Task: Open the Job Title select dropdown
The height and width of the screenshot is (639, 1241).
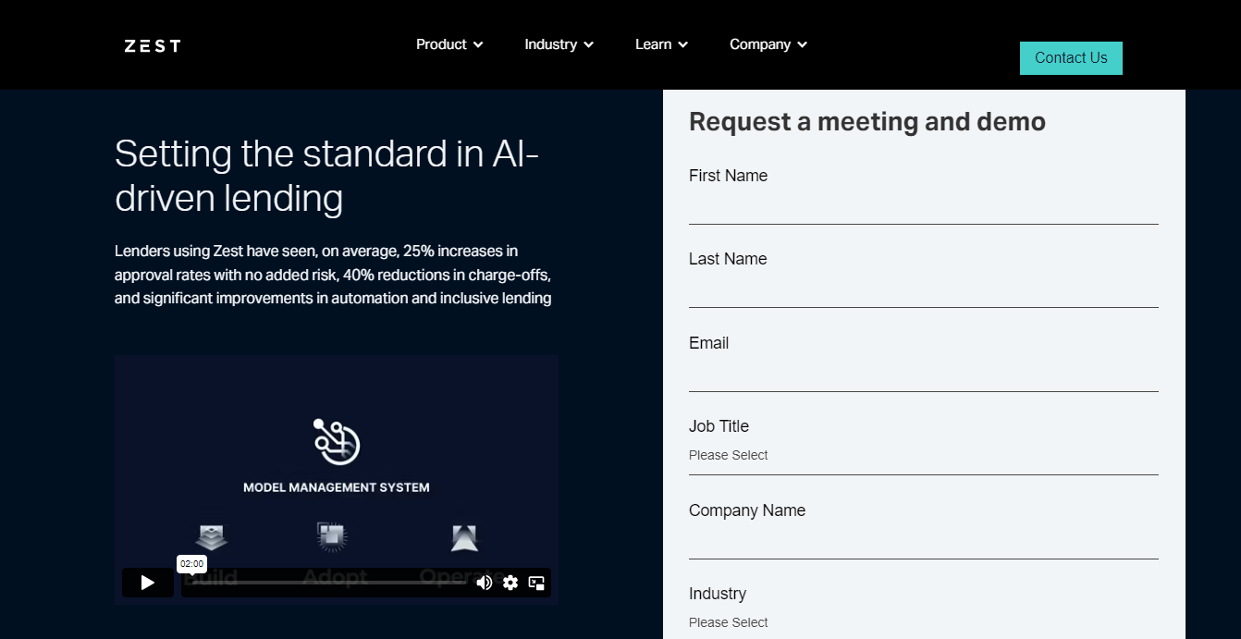Action: pos(923,456)
